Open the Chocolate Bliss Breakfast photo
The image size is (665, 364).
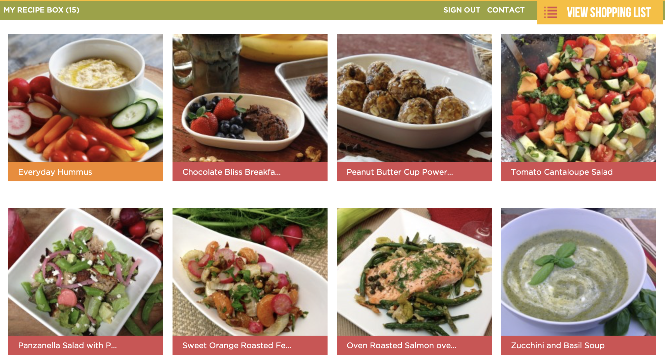pyautogui.click(x=250, y=98)
